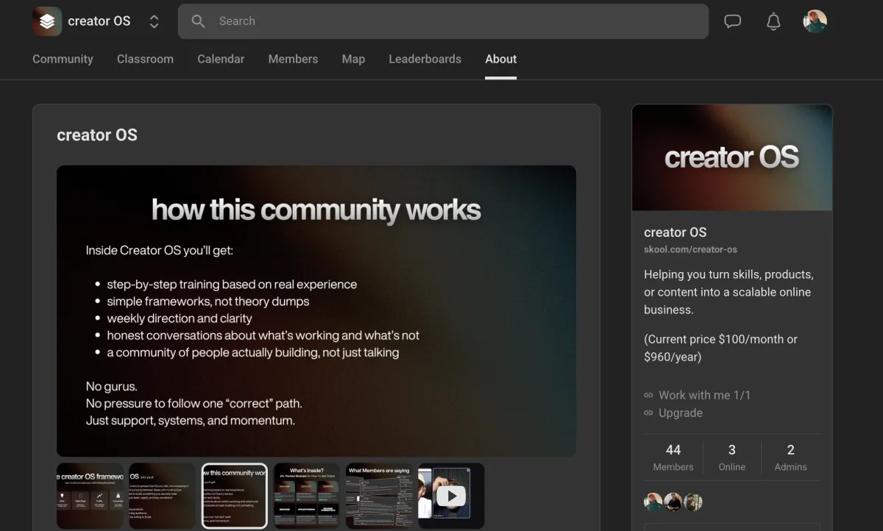Viewport: 883px width, 531px height.
Task: Select the 'What's Inside?' thumbnail
Action: point(307,496)
